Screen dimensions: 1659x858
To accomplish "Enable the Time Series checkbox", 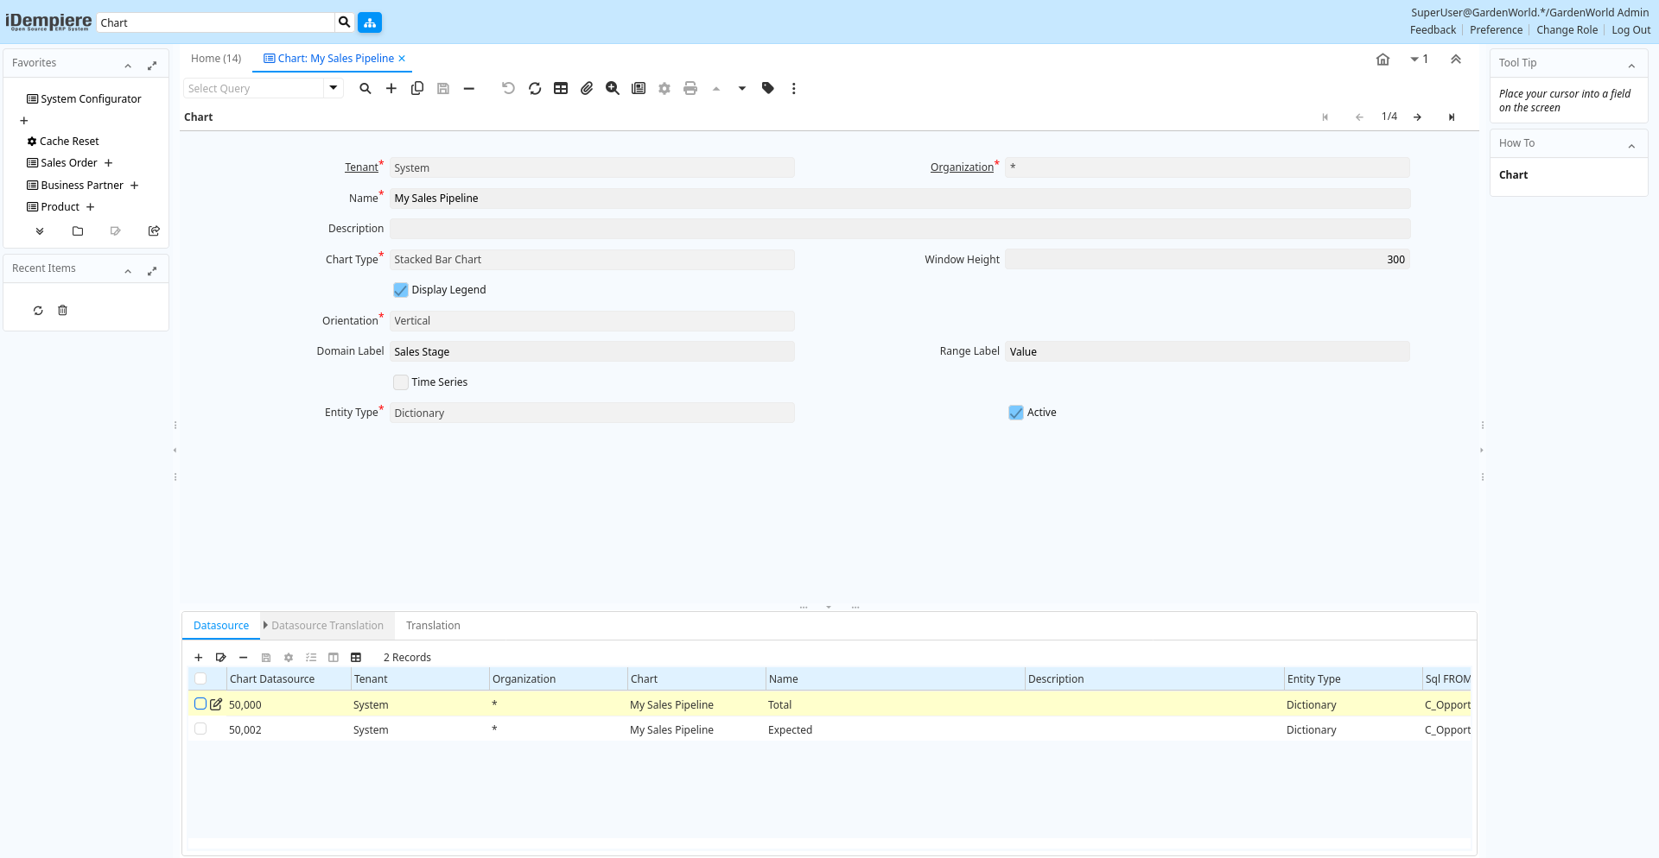I will coord(401,382).
